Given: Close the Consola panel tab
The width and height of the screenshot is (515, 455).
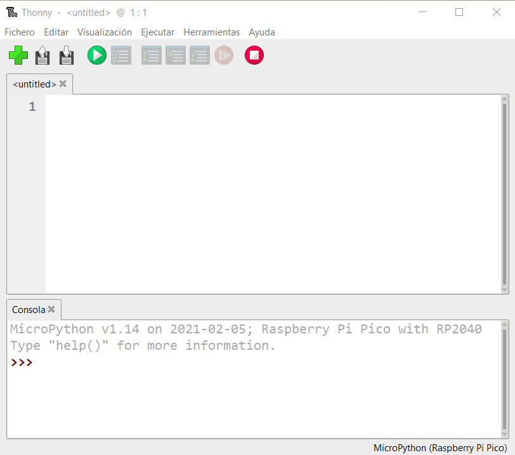Looking at the screenshot, I should (x=52, y=310).
